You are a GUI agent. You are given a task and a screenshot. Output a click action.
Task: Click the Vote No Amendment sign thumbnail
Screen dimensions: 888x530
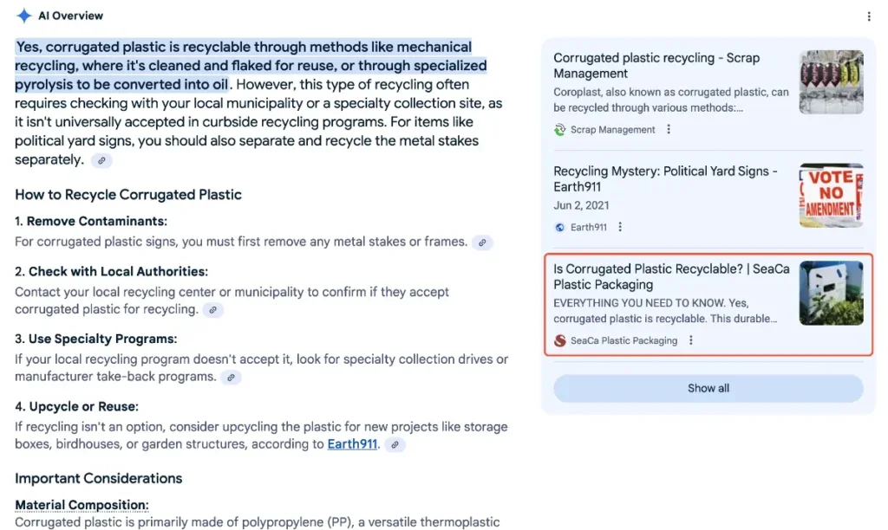(x=831, y=195)
